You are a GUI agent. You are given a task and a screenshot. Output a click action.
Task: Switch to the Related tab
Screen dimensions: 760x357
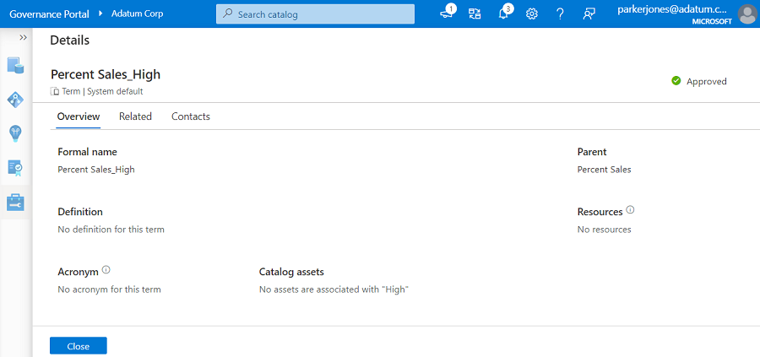pos(135,116)
